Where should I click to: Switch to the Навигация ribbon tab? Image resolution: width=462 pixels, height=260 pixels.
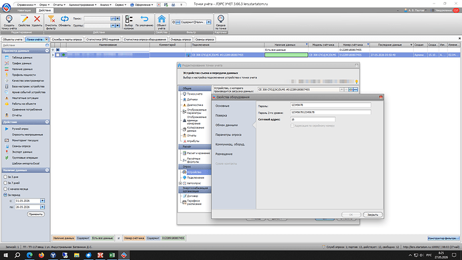[24, 10]
